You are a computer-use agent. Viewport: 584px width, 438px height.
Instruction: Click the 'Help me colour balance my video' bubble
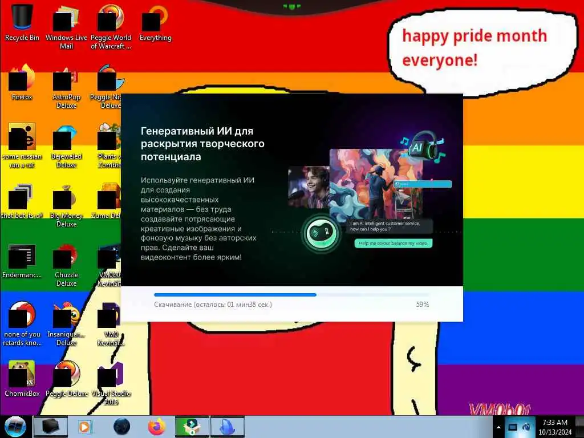point(394,243)
